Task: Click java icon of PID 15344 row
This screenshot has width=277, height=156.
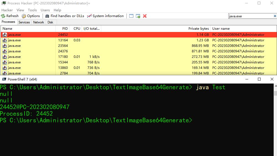Action: pos(5,62)
